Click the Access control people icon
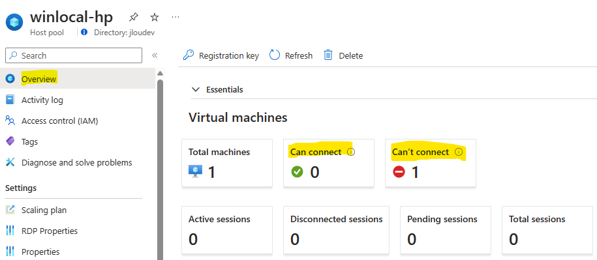597x260 pixels. point(10,121)
